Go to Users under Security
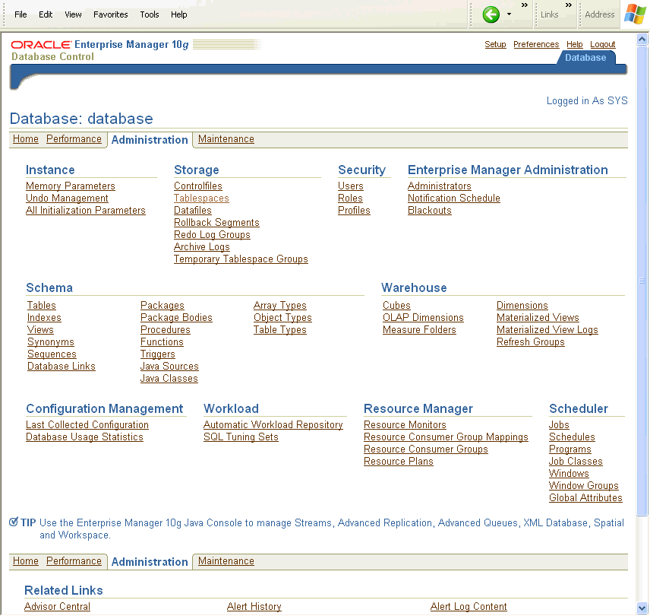 coord(351,186)
